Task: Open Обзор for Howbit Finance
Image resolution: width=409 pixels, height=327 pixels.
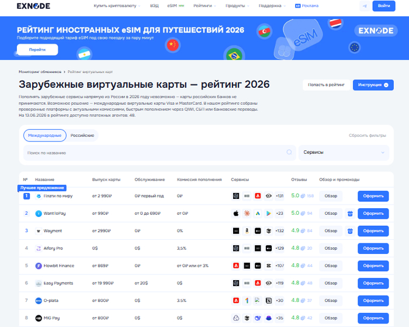Action: (331, 266)
